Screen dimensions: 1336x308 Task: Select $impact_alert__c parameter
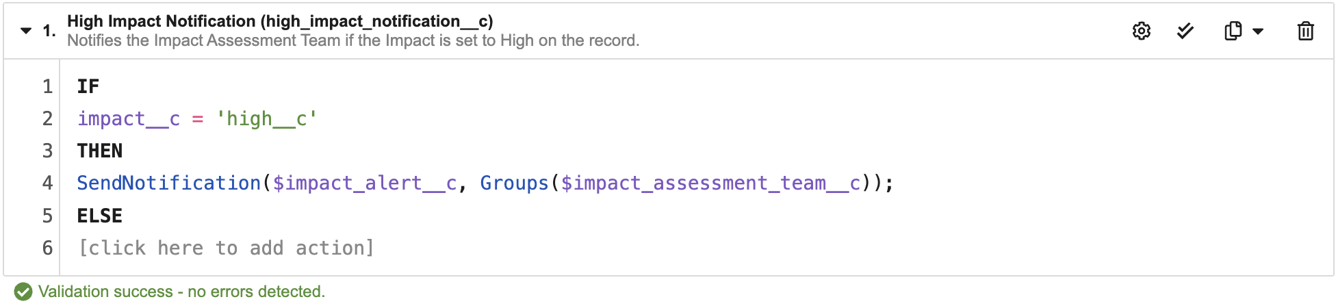point(365,183)
